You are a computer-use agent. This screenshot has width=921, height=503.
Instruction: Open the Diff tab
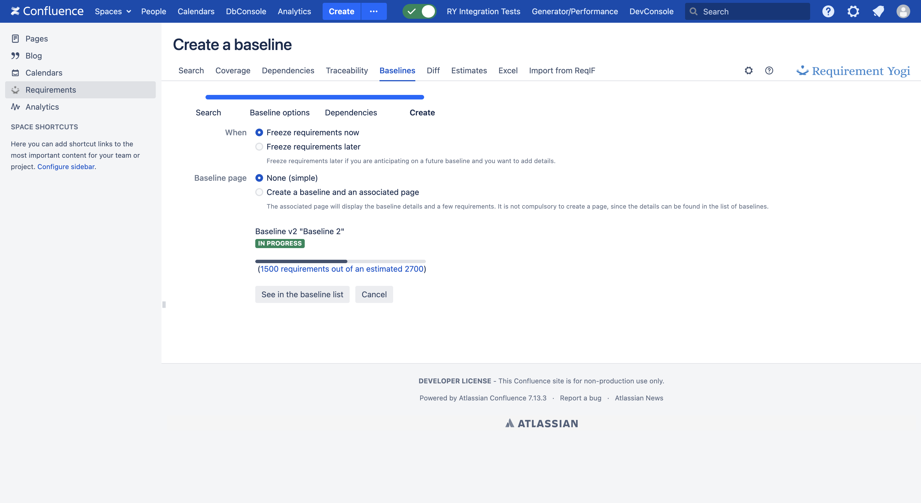(x=433, y=71)
